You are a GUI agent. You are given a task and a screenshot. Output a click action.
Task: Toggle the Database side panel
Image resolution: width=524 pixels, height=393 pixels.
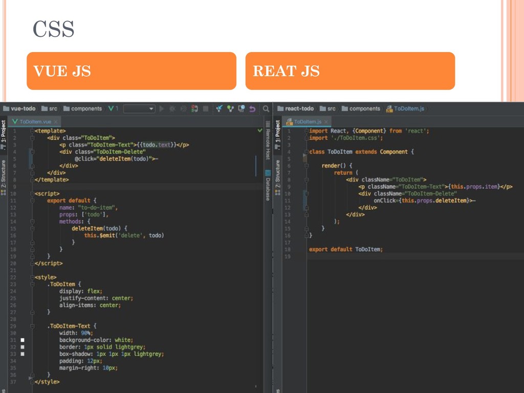coord(268,185)
